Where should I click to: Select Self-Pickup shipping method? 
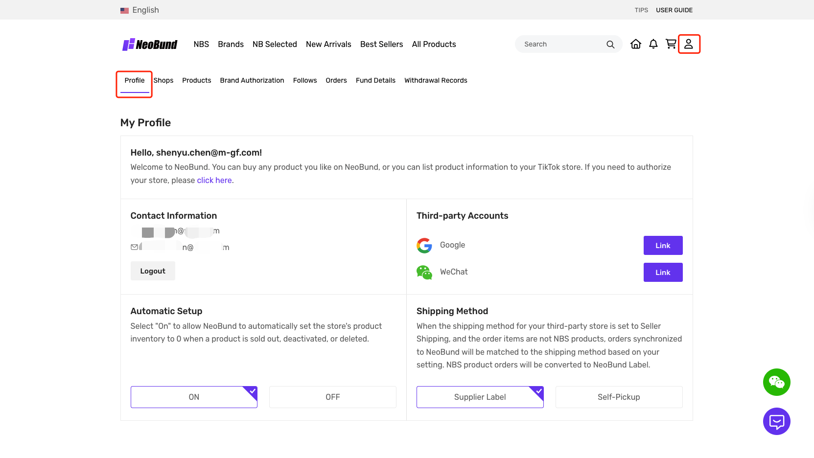[619, 397]
